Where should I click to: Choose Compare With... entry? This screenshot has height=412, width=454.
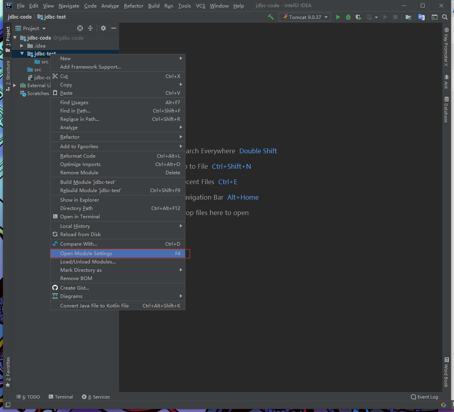point(118,244)
